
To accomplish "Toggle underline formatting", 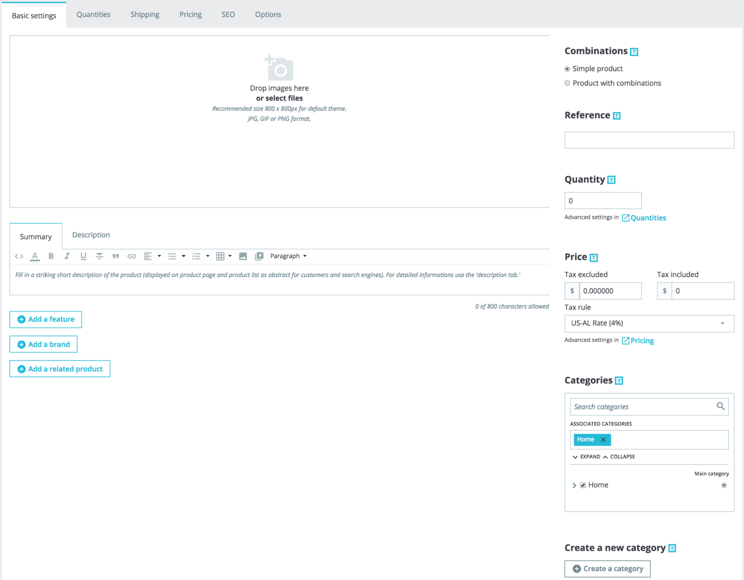I will tap(83, 256).
